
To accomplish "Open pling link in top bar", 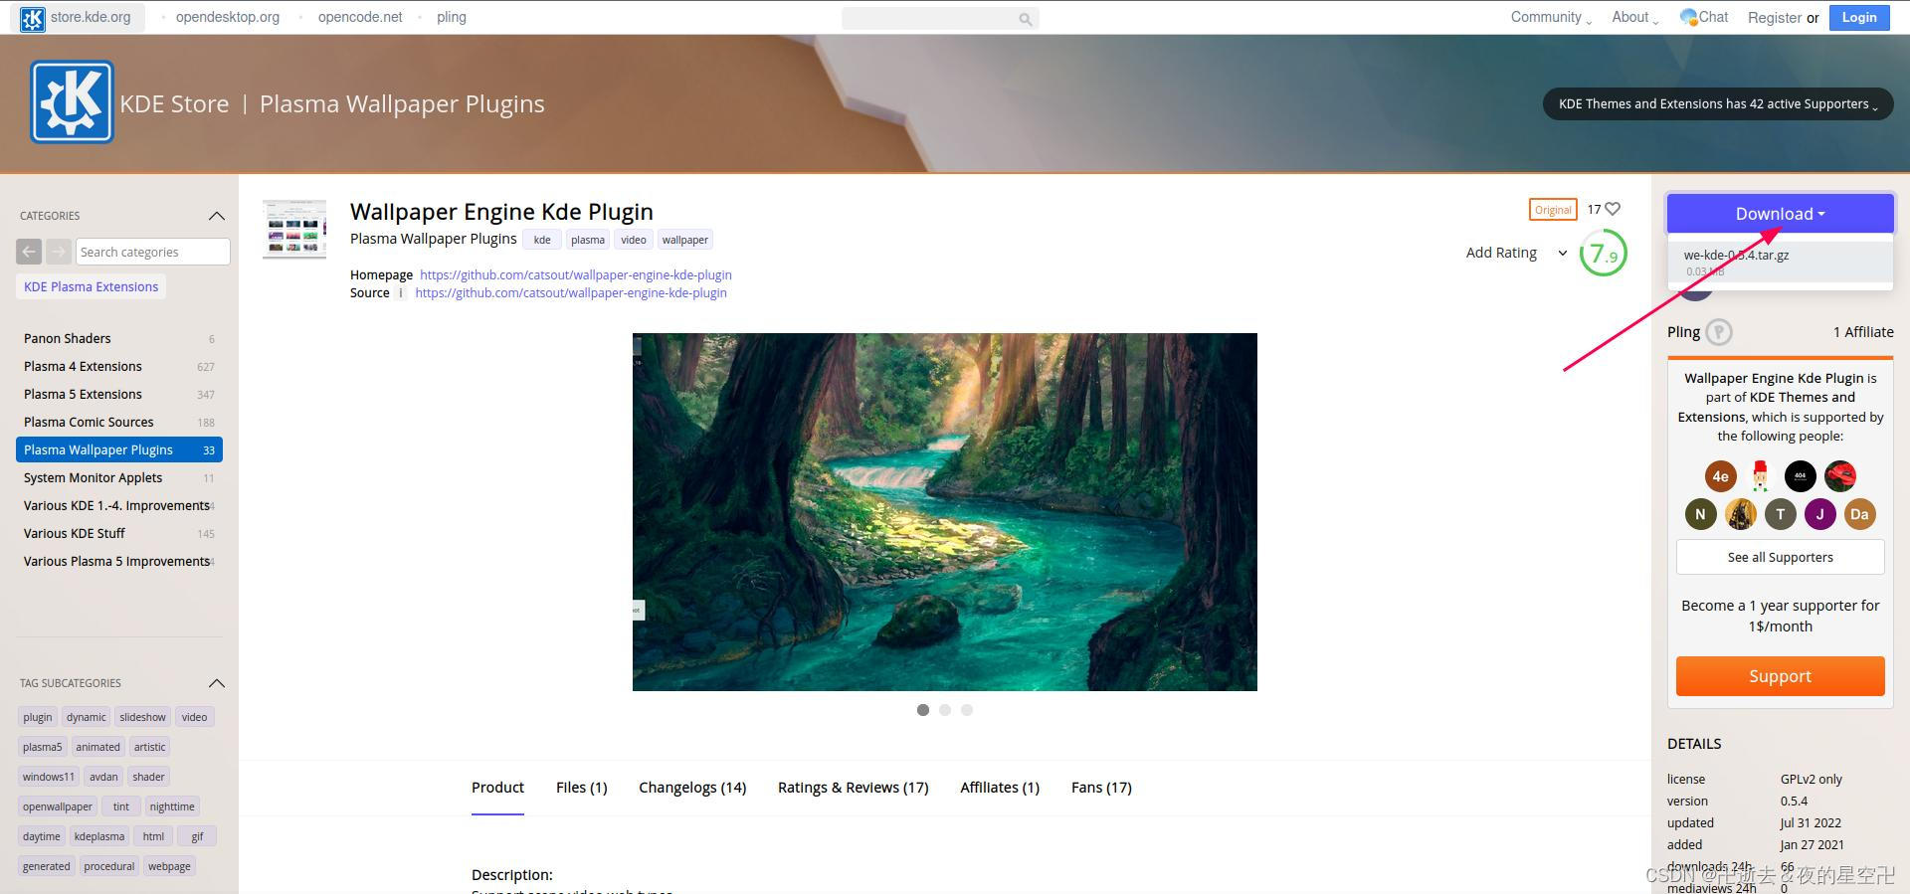I will (x=452, y=17).
